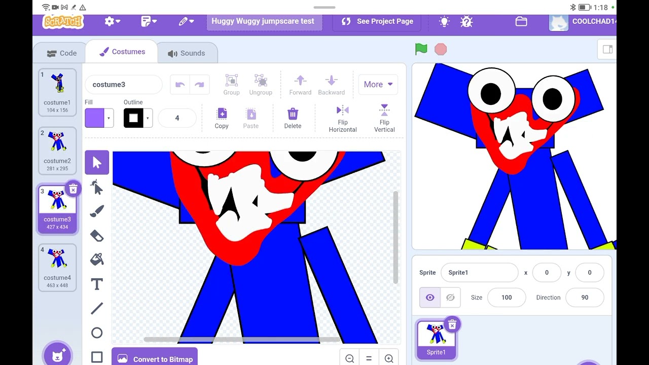Click the Ungroup button

(x=261, y=85)
